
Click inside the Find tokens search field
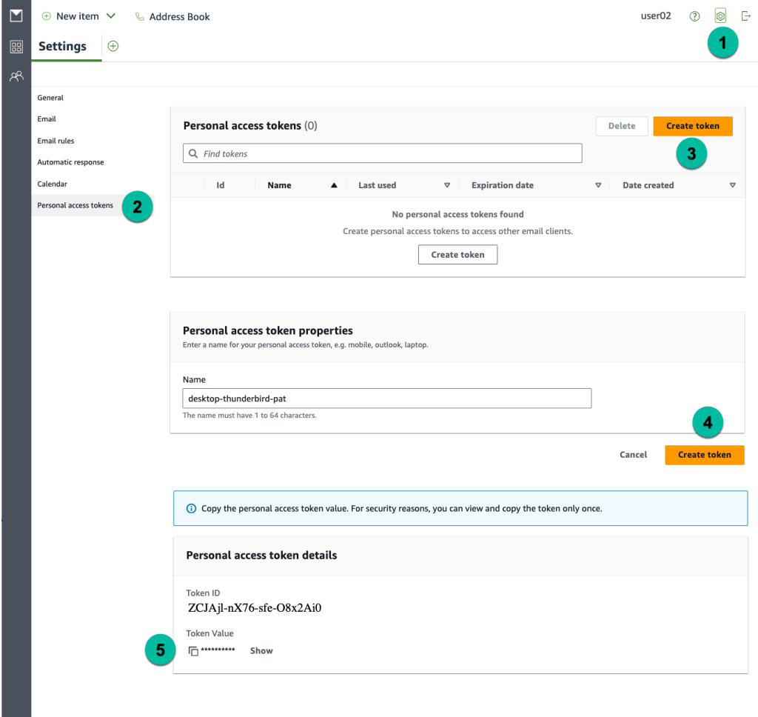[382, 153]
